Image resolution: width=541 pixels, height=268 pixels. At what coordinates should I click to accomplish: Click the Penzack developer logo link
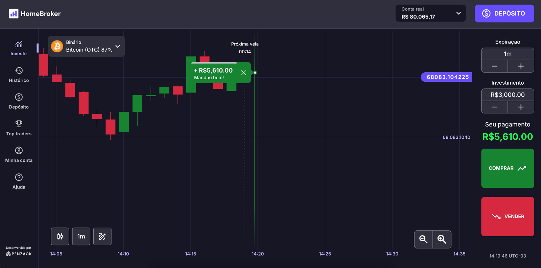(19, 254)
